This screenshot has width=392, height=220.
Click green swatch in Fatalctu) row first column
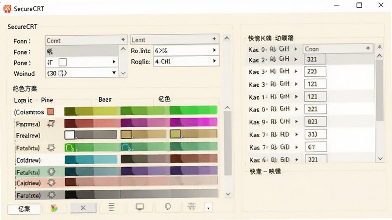(x=70, y=148)
